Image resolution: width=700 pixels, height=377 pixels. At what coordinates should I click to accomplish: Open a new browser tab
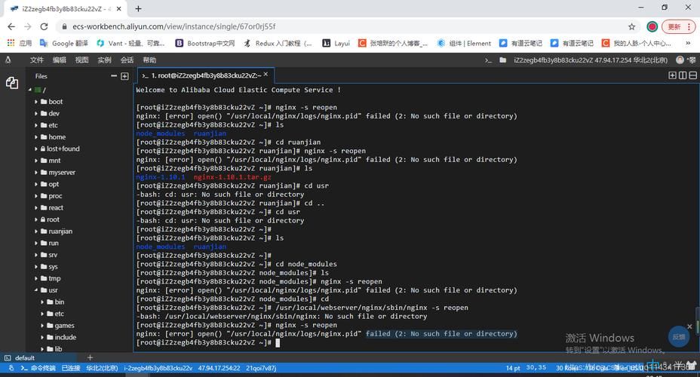[x=138, y=8]
